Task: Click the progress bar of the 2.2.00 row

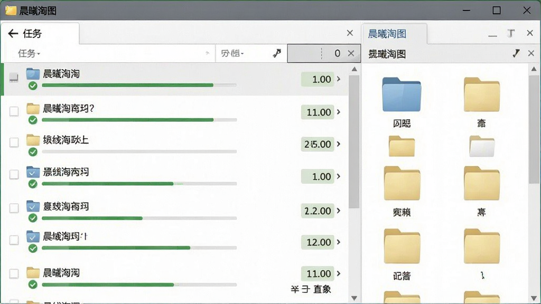Action: [x=139, y=218]
